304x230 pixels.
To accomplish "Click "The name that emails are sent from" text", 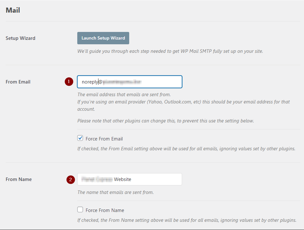I will pyautogui.click(x=115, y=192).
